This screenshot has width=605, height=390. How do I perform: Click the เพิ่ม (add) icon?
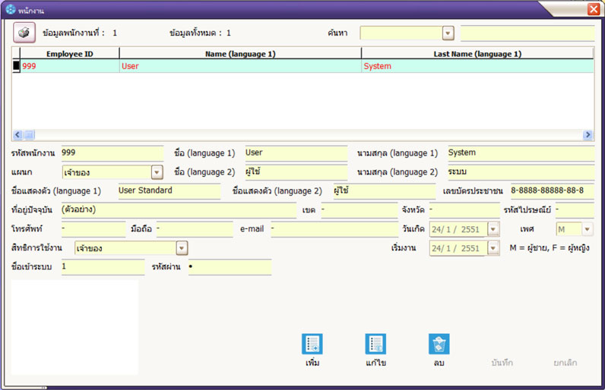pyautogui.click(x=312, y=344)
